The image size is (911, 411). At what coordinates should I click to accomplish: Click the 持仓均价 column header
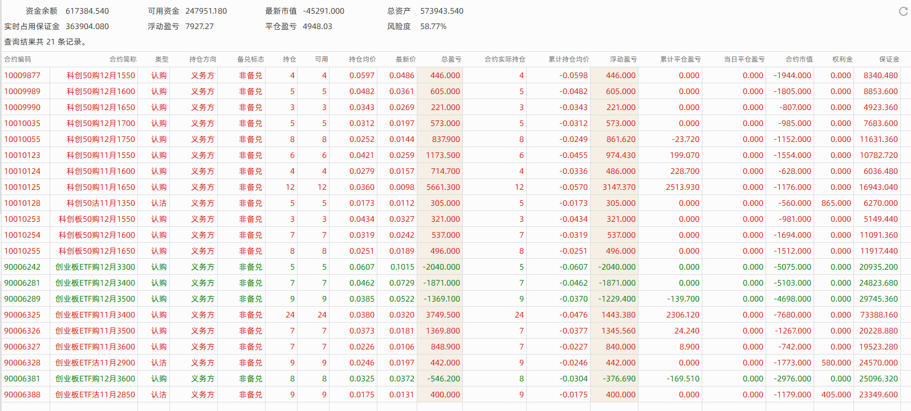point(362,59)
